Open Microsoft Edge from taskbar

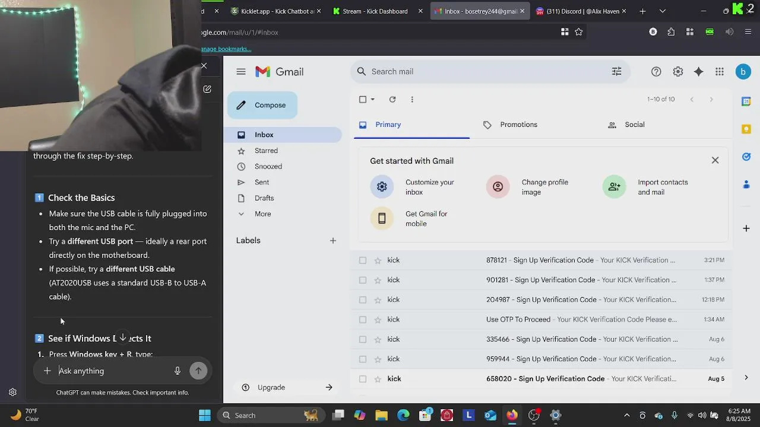click(x=403, y=415)
